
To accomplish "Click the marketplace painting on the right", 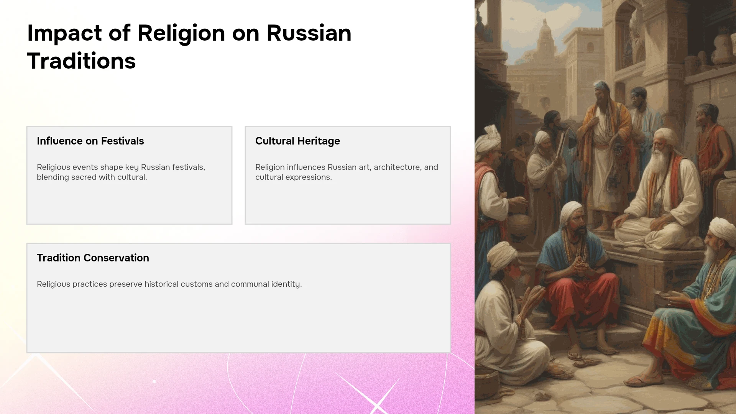I will (x=605, y=207).
